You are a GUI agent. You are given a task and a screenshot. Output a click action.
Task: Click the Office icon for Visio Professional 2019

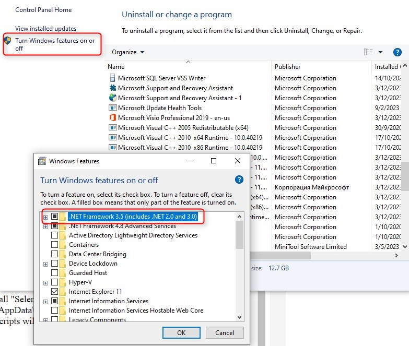pyautogui.click(x=112, y=117)
